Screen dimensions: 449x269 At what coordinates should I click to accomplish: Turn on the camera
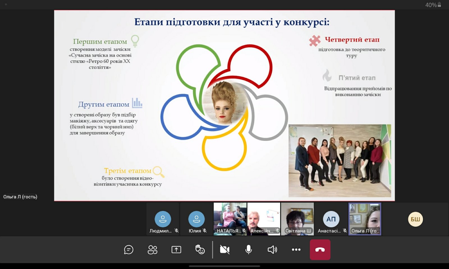pyautogui.click(x=224, y=249)
